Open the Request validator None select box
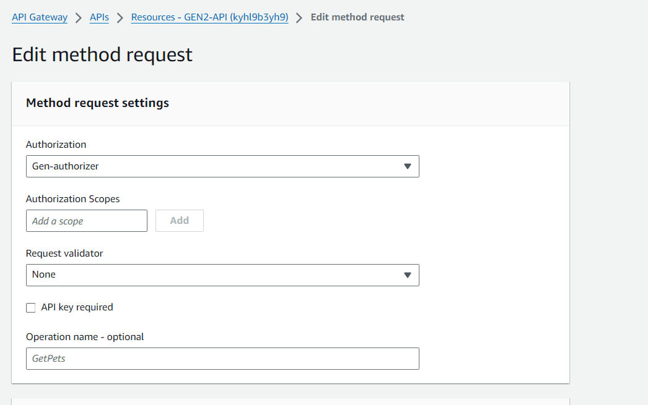Image resolution: width=648 pixels, height=405 pixels. click(x=222, y=275)
